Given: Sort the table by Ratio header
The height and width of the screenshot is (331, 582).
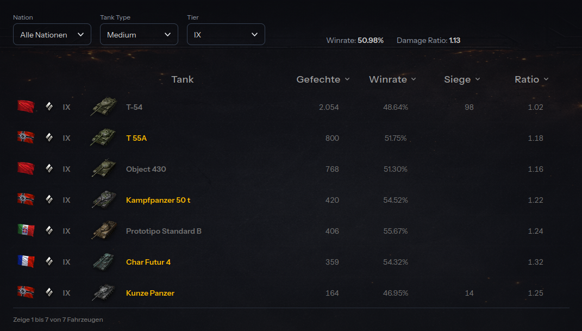Looking at the screenshot, I should [x=531, y=79].
